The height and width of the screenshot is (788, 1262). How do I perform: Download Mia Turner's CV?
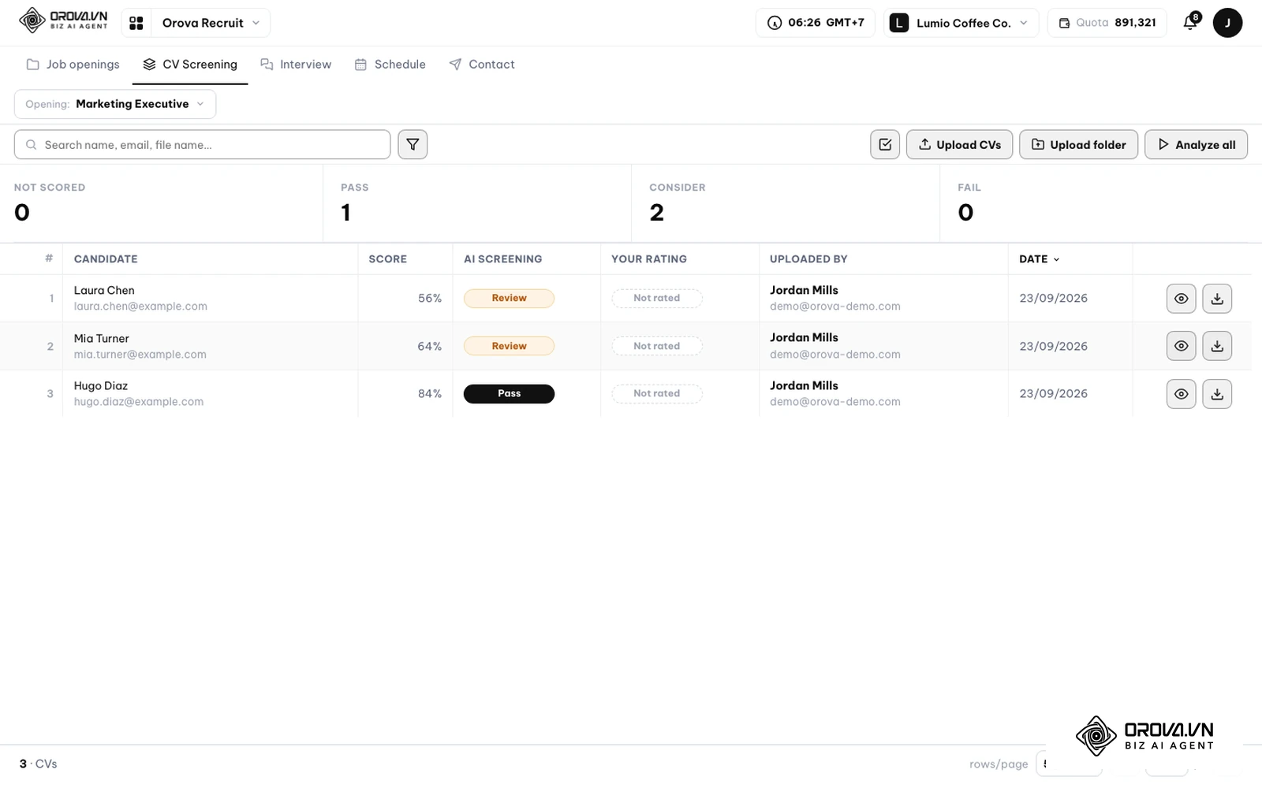pos(1217,346)
